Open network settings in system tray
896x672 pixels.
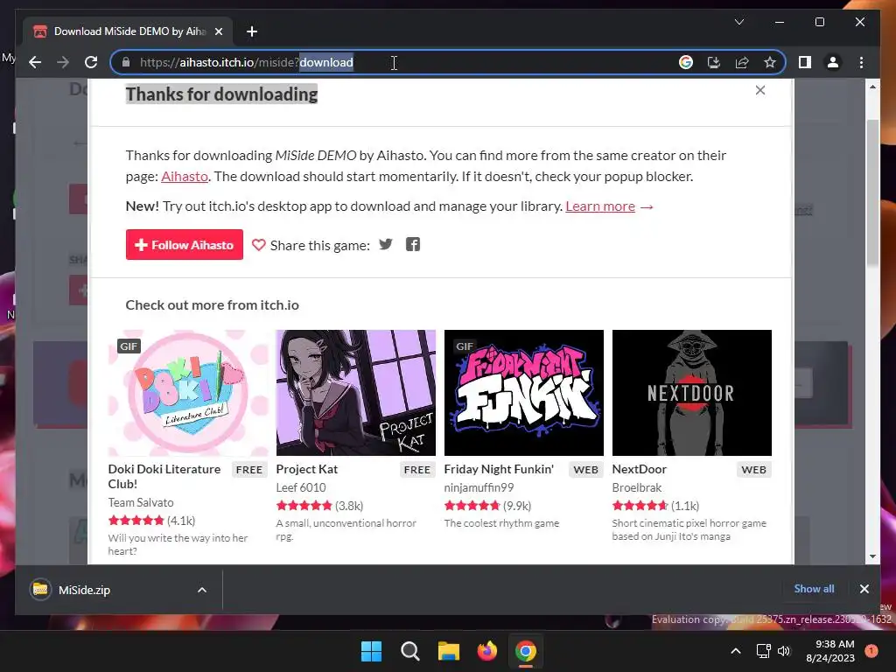(x=763, y=651)
